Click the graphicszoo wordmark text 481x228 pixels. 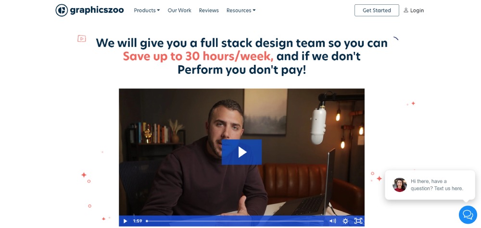pos(97,11)
